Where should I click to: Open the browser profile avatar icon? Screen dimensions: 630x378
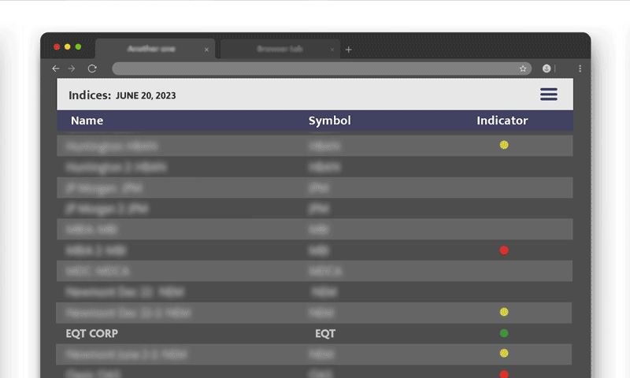pyautogui.click(x=547, y=69)
